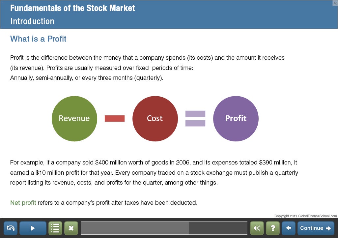Open the table of contents list icon
Viewport: 338px width, 238px height.
pos(55,228)
